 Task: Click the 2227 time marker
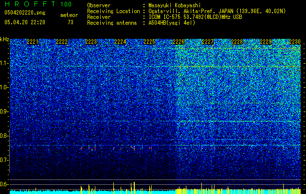208,42
